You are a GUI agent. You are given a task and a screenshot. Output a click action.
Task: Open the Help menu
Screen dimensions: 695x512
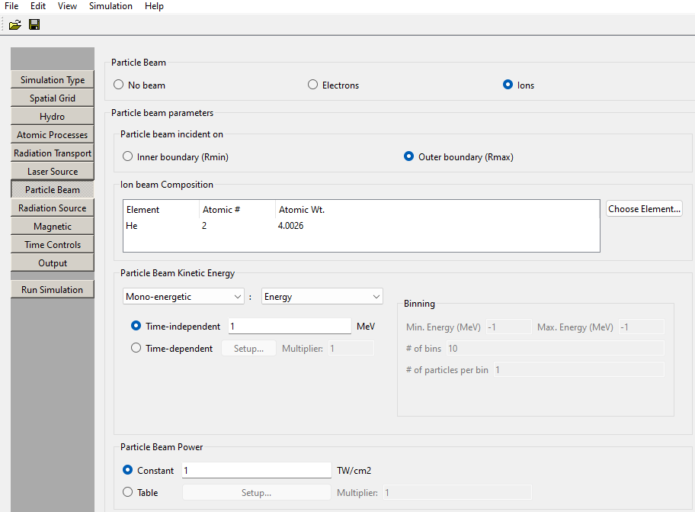click(x=154, y=6)
